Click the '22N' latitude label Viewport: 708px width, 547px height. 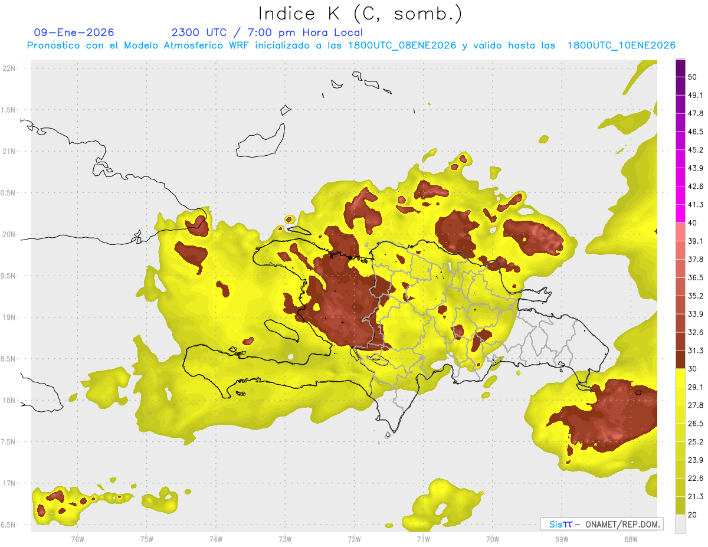click(x=8, y=68)
